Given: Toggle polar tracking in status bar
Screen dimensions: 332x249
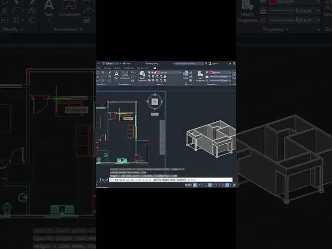Looking at the screenshot, I should [x=210, y=185].
